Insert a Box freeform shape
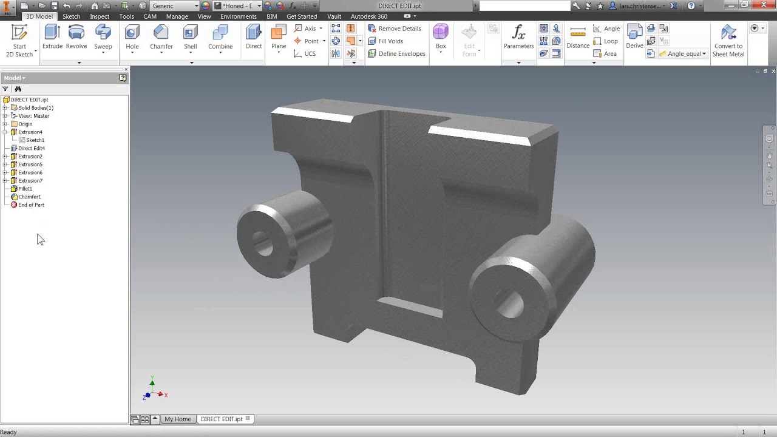 click(x=441, y=39)
